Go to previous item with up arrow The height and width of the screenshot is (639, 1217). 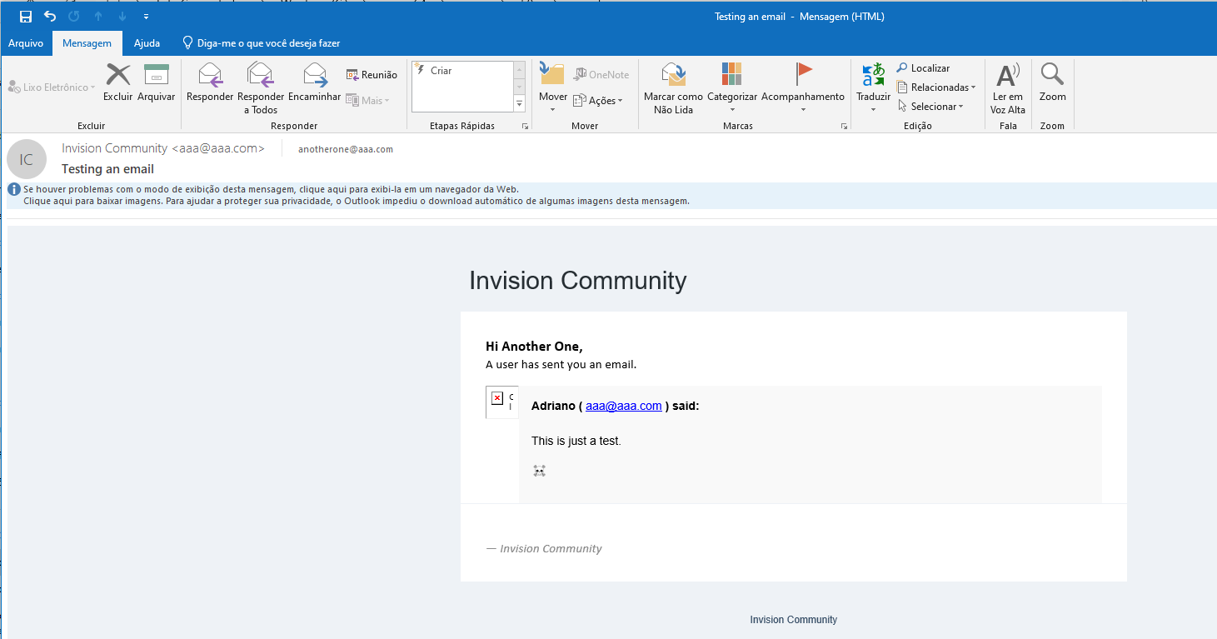click(98, 17)
